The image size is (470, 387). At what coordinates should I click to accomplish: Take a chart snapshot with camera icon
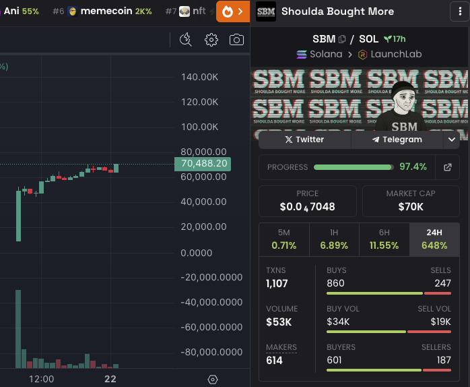(236, 40)
